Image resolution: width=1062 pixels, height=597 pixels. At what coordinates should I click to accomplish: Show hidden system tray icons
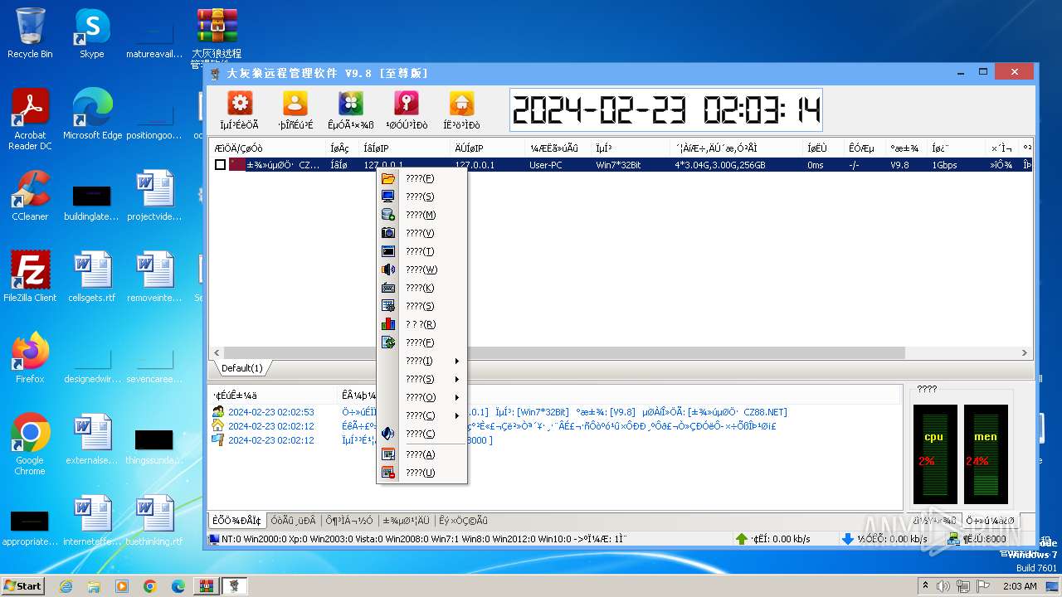(925, 586)
